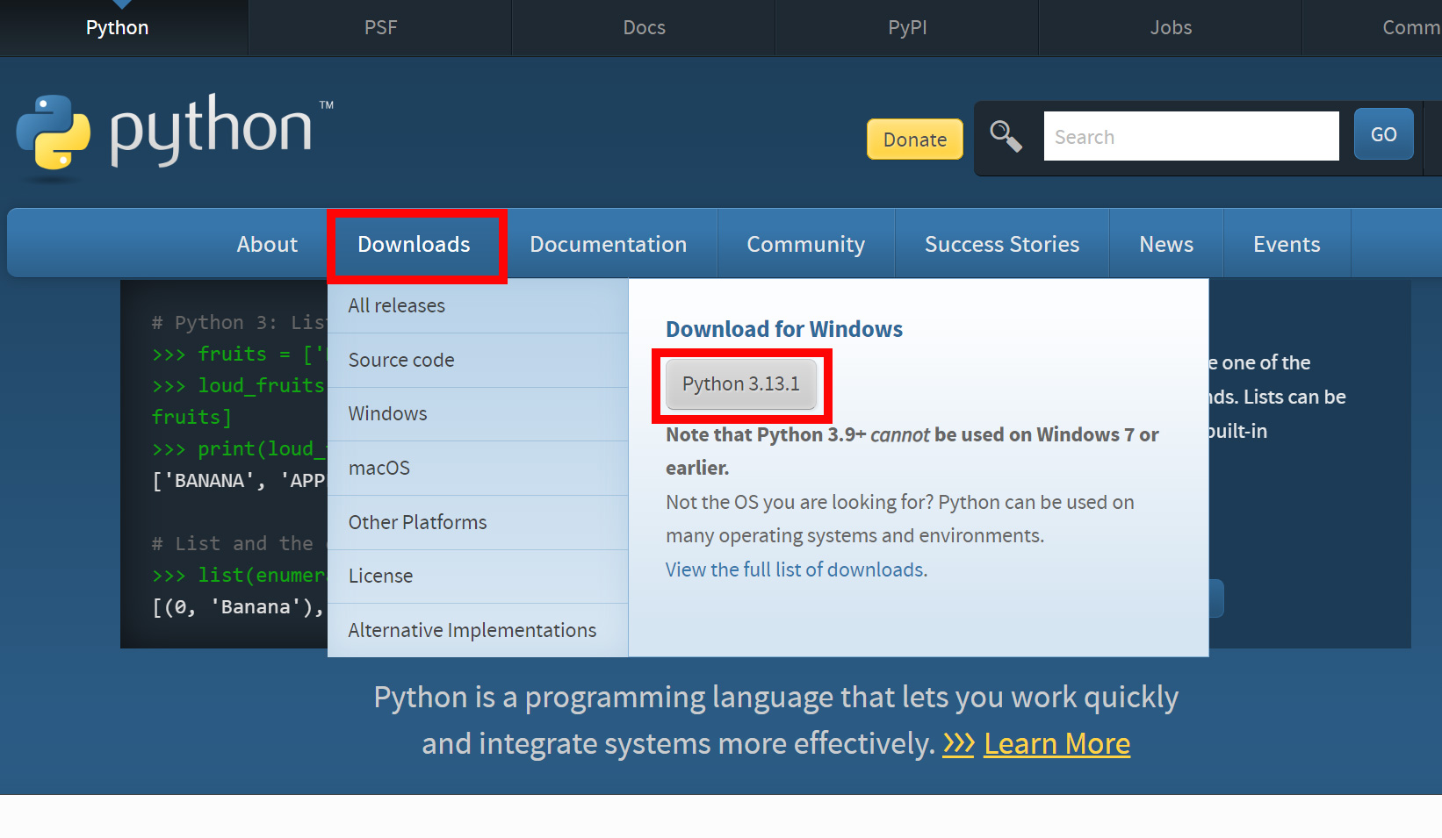Select All releases from the Downloads dropdown
The image size is (1442, 838).
pos(396,305)
